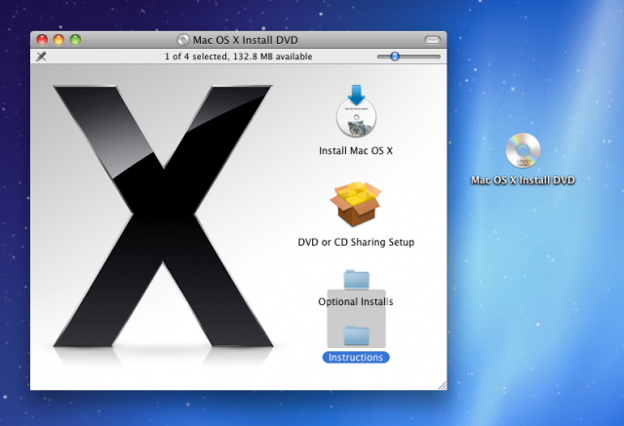Zoom the window with the green button
Screen dimensions: 624x426
76,40
